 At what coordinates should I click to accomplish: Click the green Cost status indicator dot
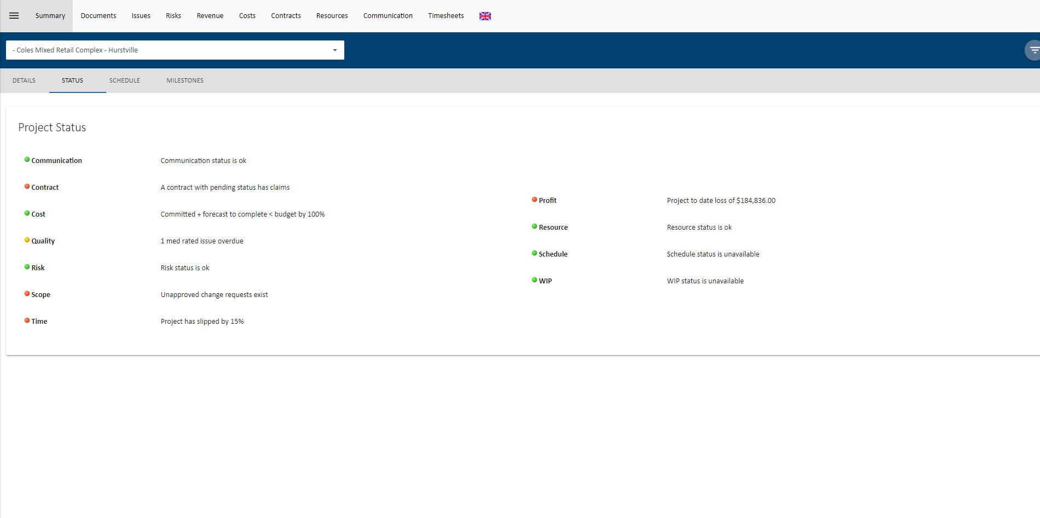27,213
